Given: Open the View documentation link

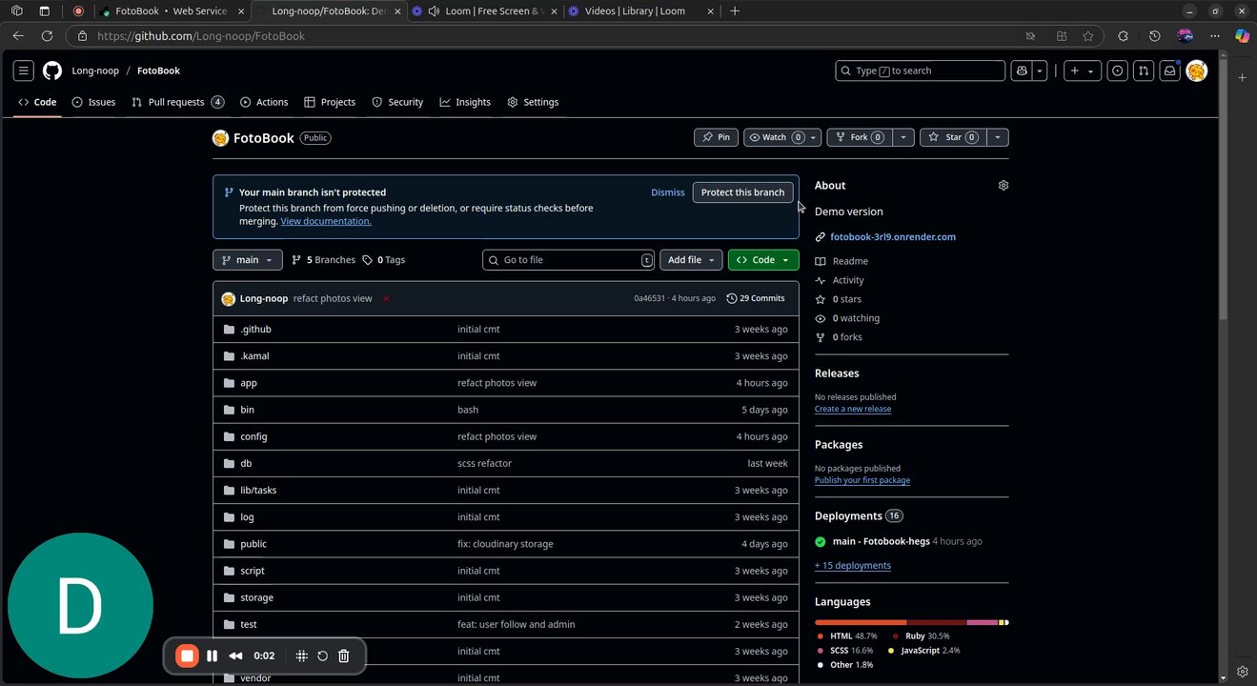Looking at the screenshot, I should pos(326,221).
